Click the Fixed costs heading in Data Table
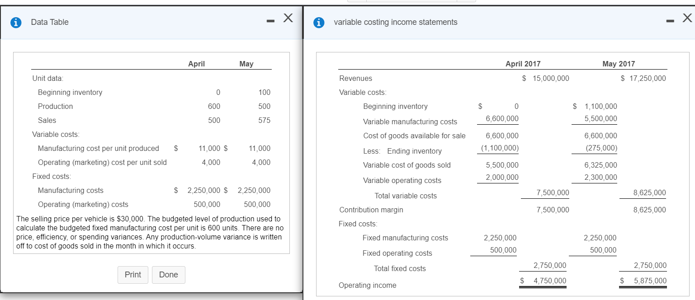Viewport: 695px width, 300px height. (x=52, y=176)
